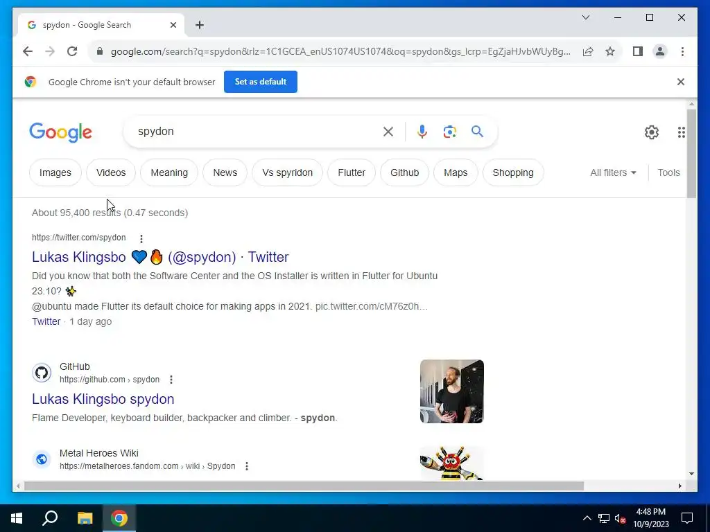Open the Windows Start menu

coord(17,518)
